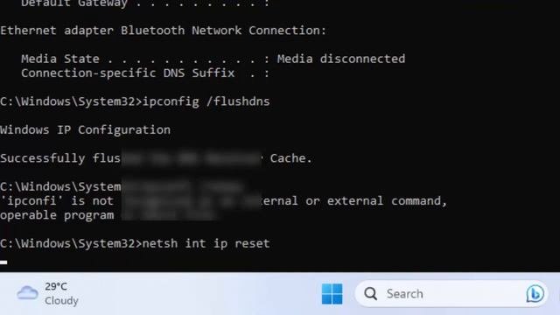Select the Windows IP Configuration line
Screen dimensions: 560x315
coord(86,130)
